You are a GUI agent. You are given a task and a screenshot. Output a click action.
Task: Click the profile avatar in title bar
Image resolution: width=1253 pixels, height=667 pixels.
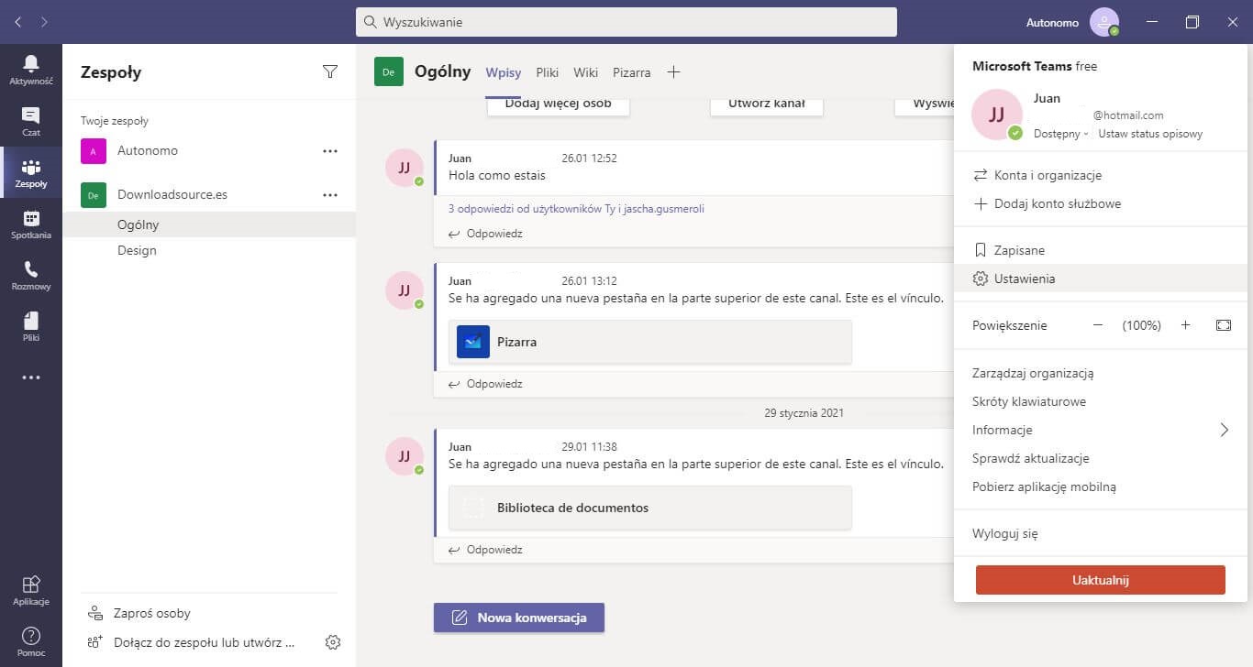[x=1104, y=22]
